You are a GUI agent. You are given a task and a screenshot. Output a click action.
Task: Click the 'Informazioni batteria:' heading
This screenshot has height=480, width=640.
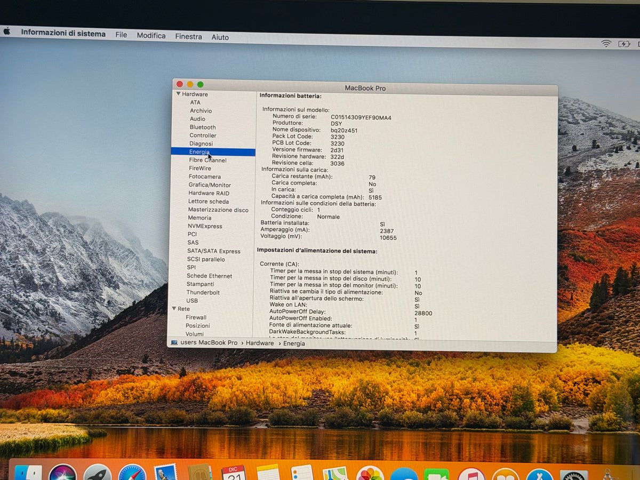291,96
